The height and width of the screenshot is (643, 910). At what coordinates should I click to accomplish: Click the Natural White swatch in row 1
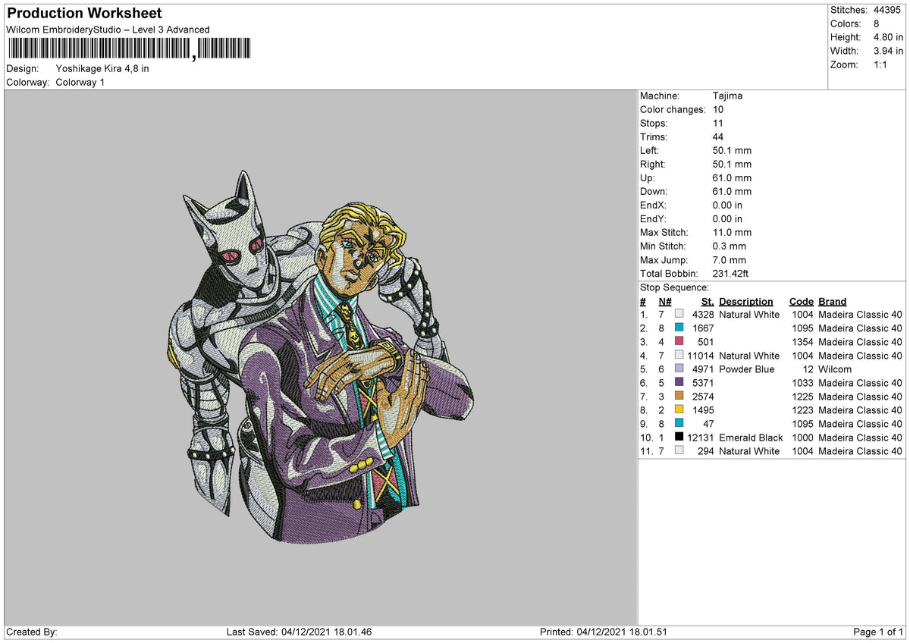[x=679, y=315]
